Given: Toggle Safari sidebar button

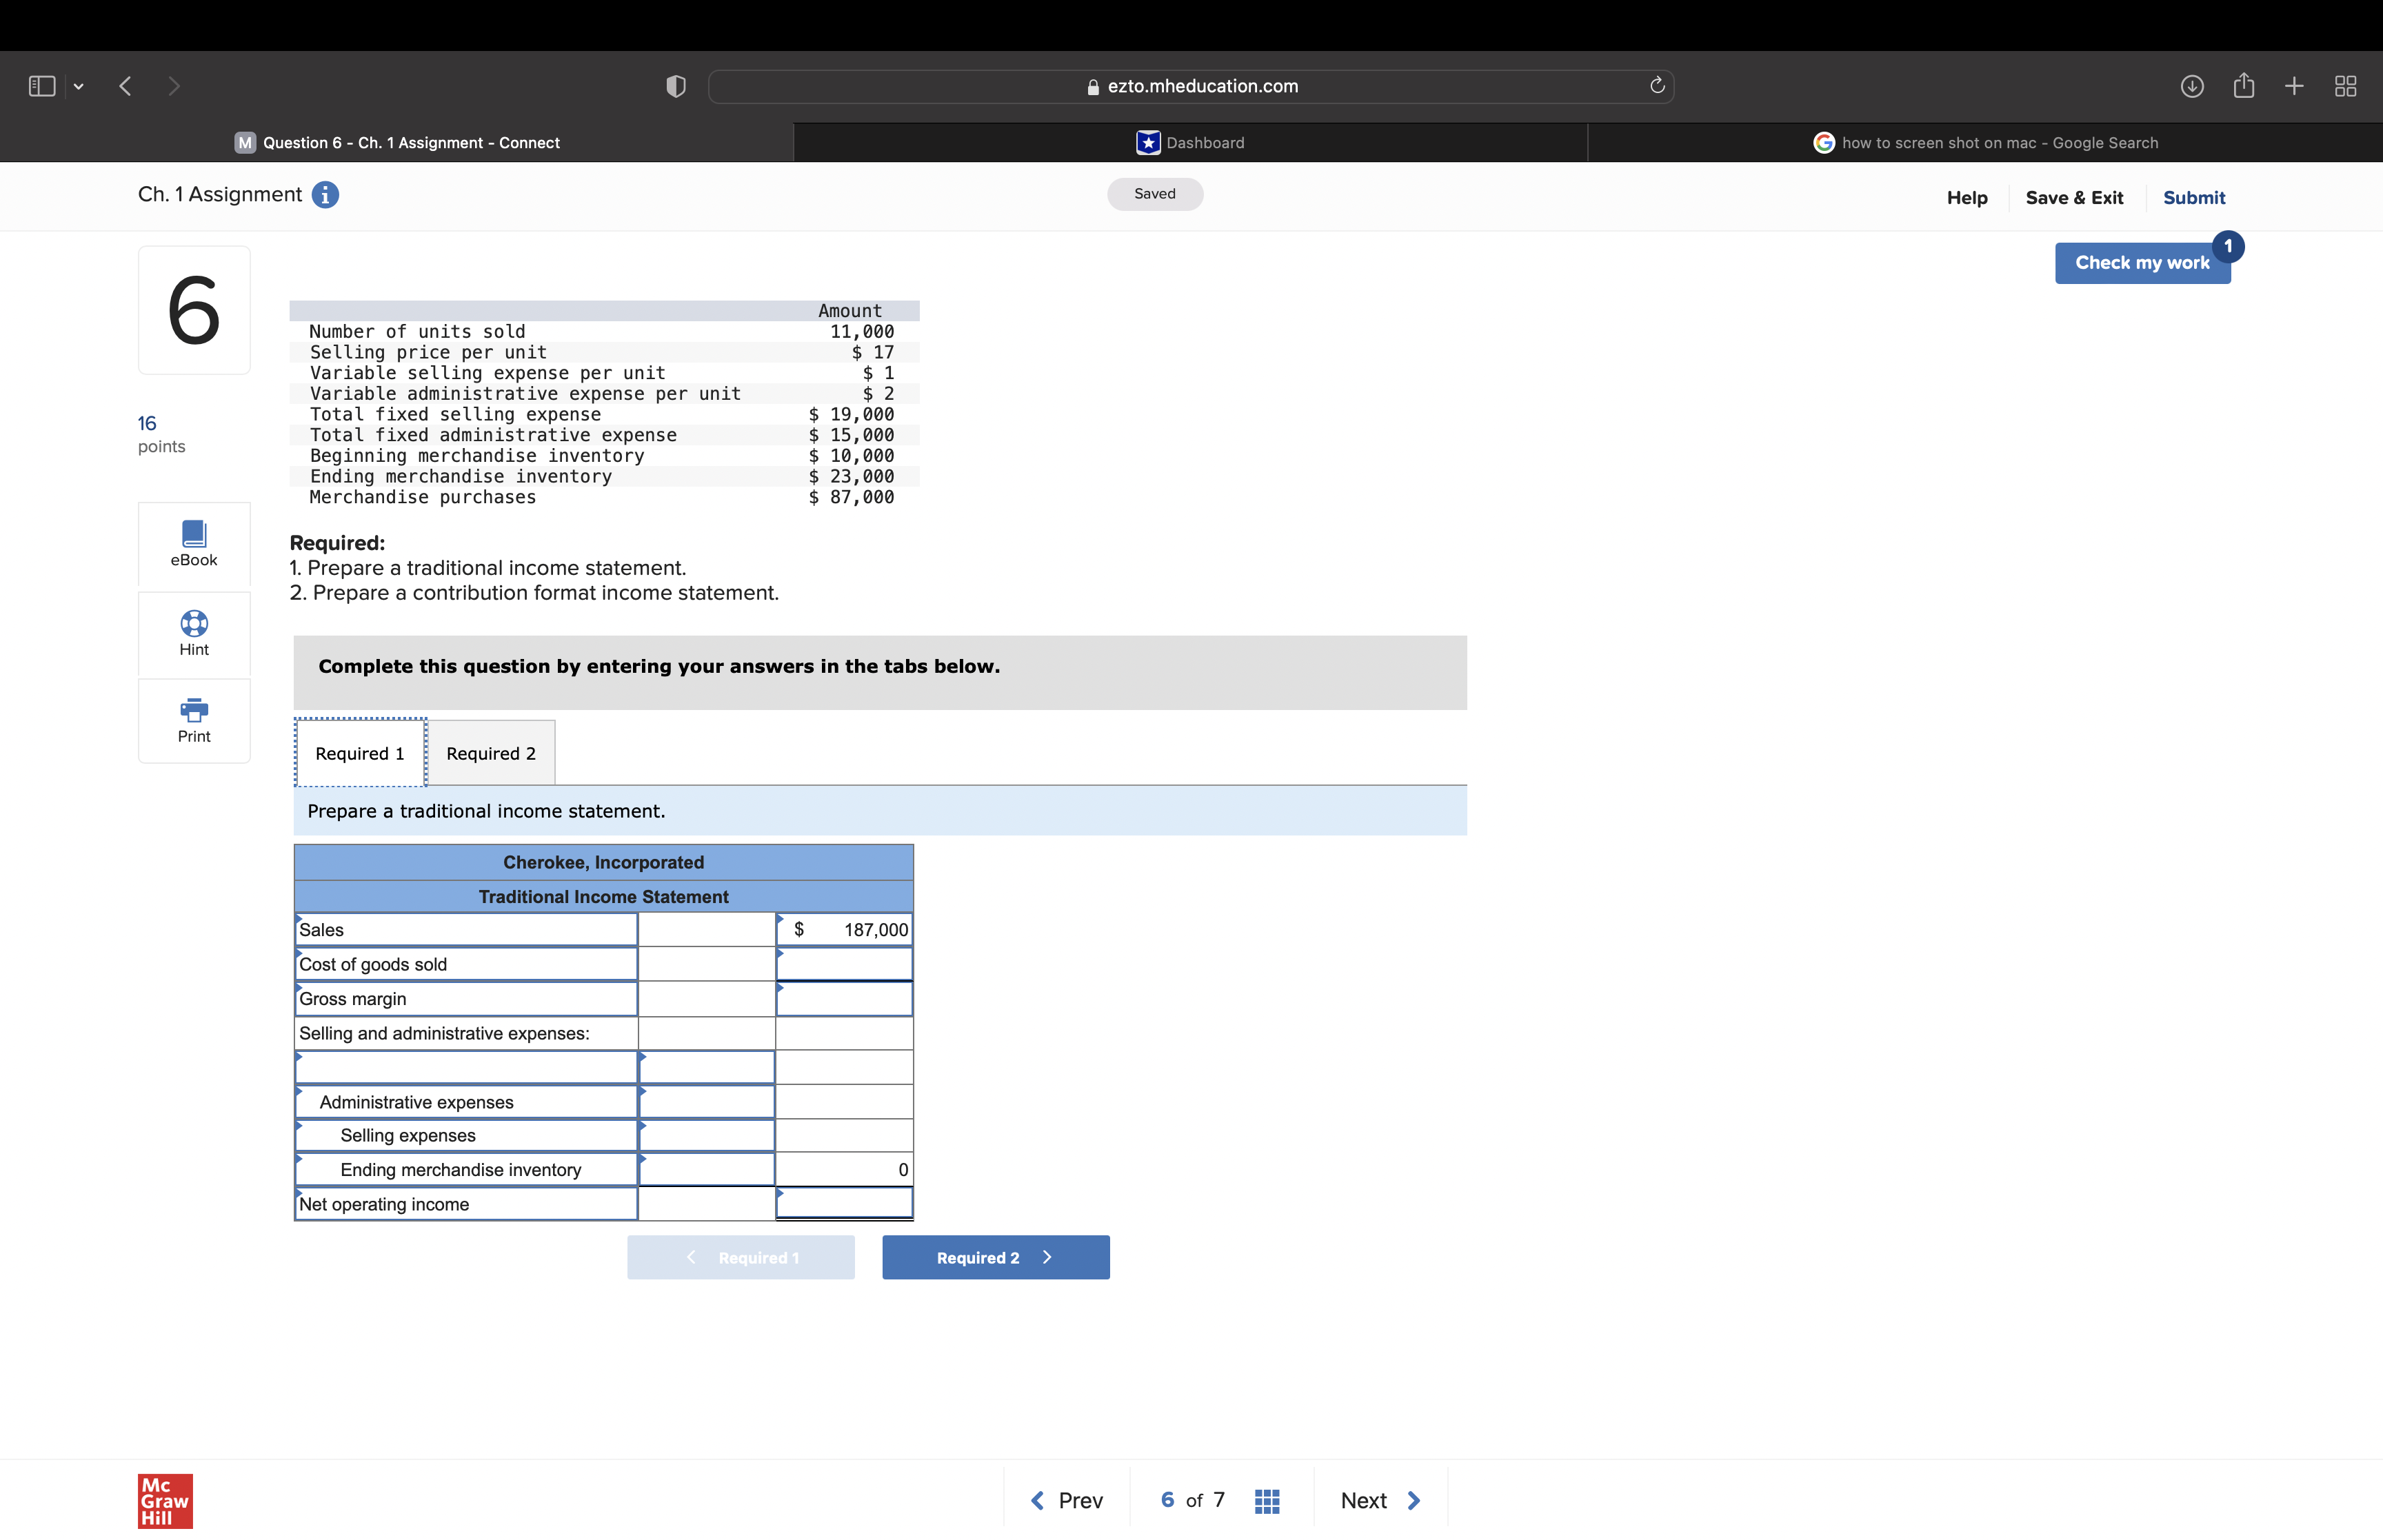Looking at the screenshot, I should click(x=42, y=87).
